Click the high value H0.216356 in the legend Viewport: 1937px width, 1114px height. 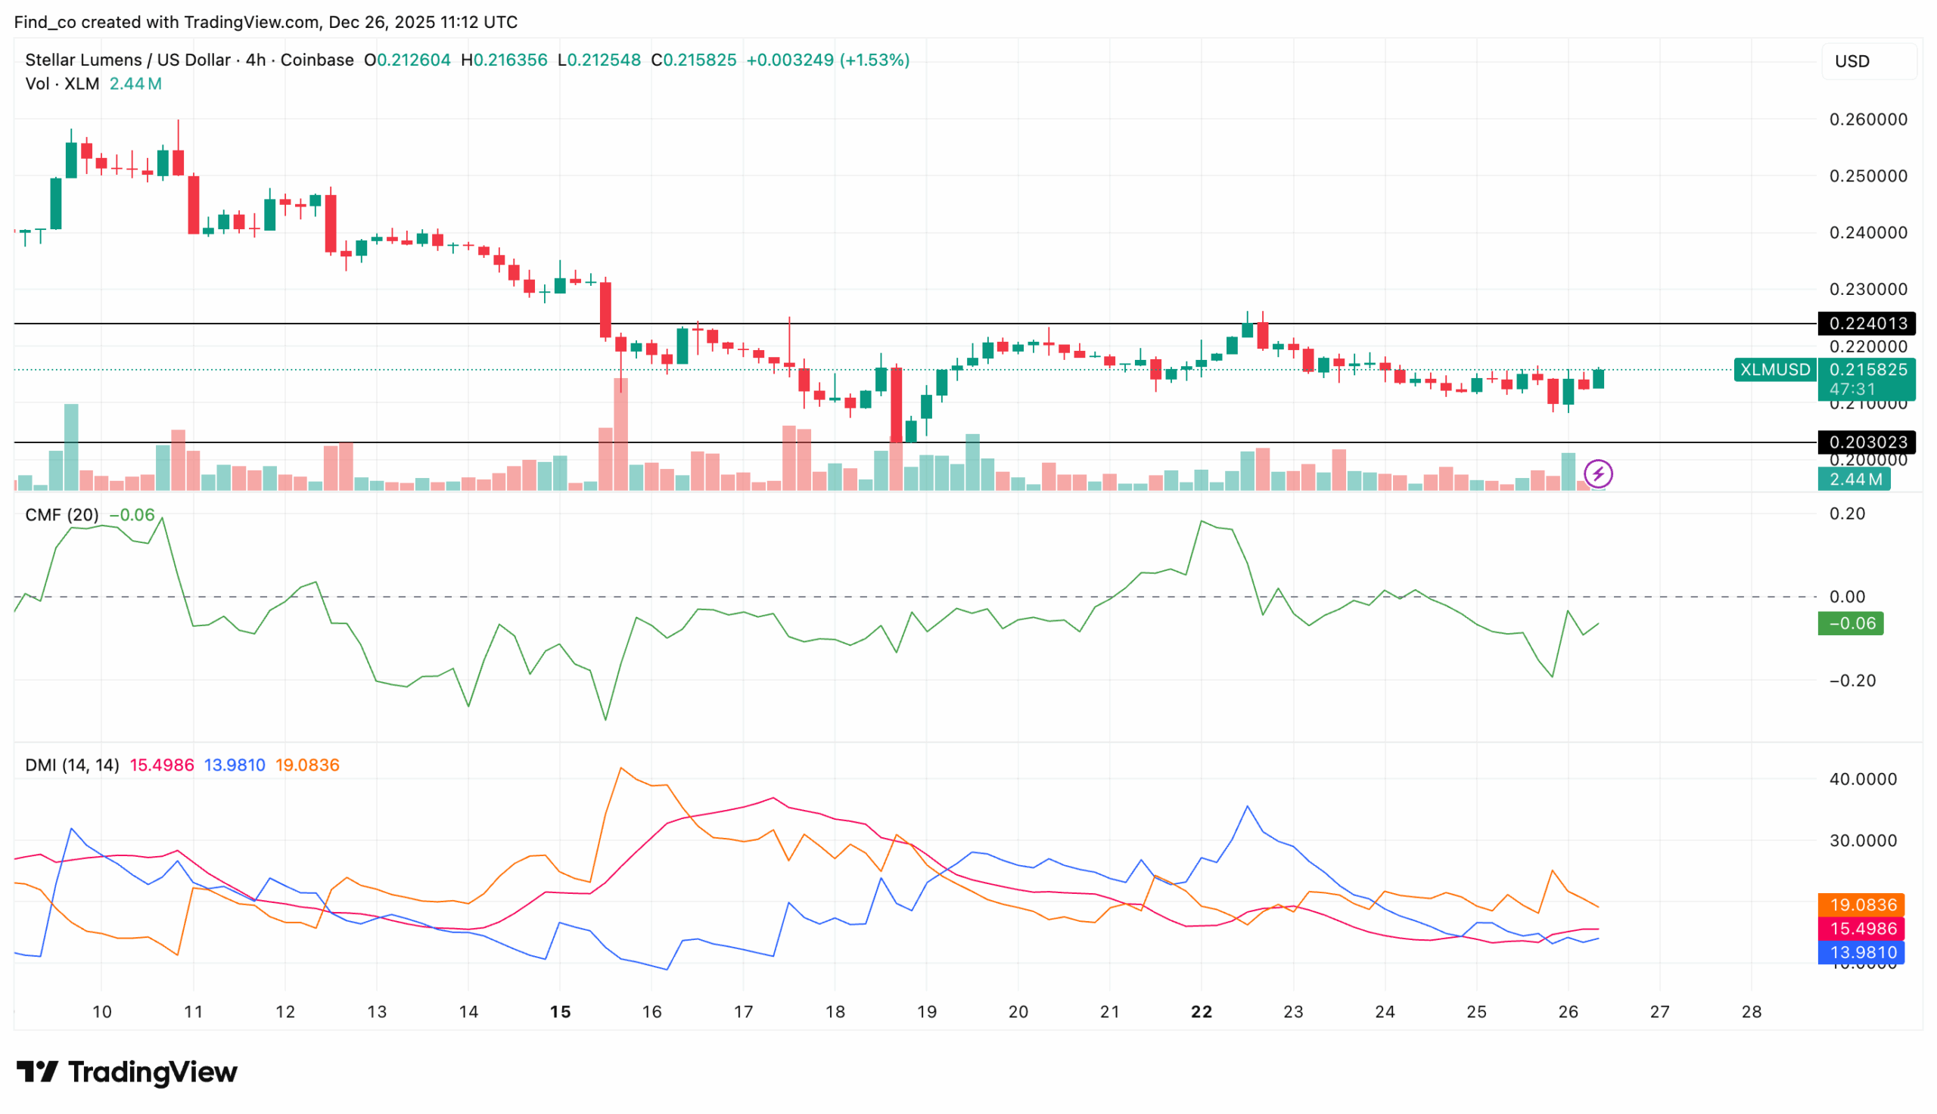(504, 60)
